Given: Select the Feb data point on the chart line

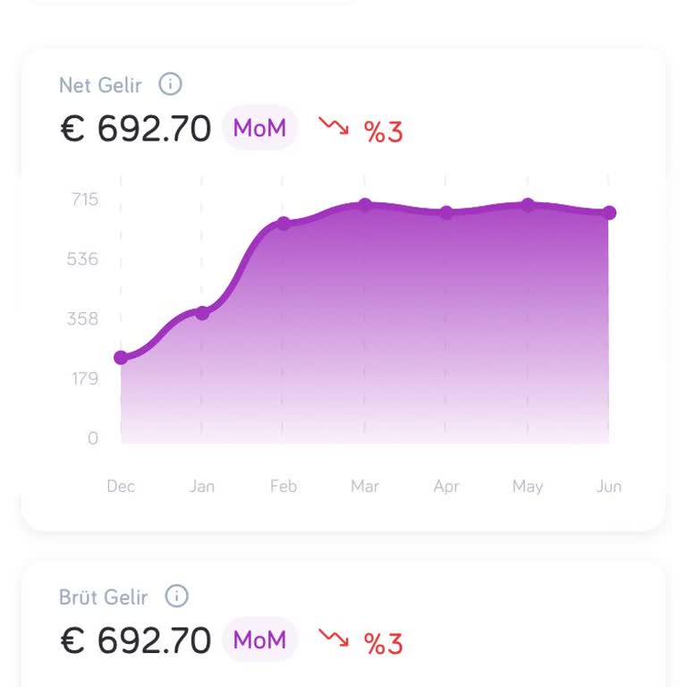Looking at the screenshot, I should pos(284,223).
